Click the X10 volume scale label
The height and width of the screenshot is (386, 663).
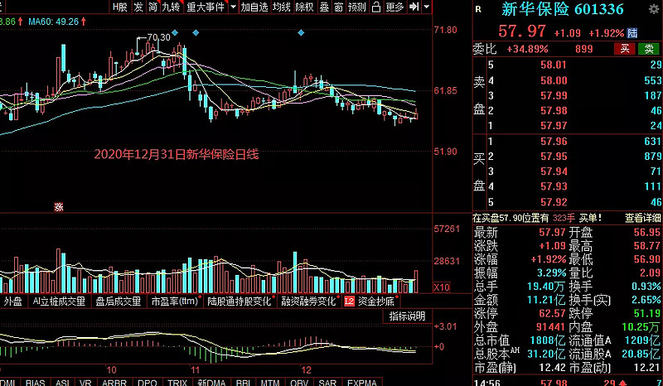tap(442, 287)
